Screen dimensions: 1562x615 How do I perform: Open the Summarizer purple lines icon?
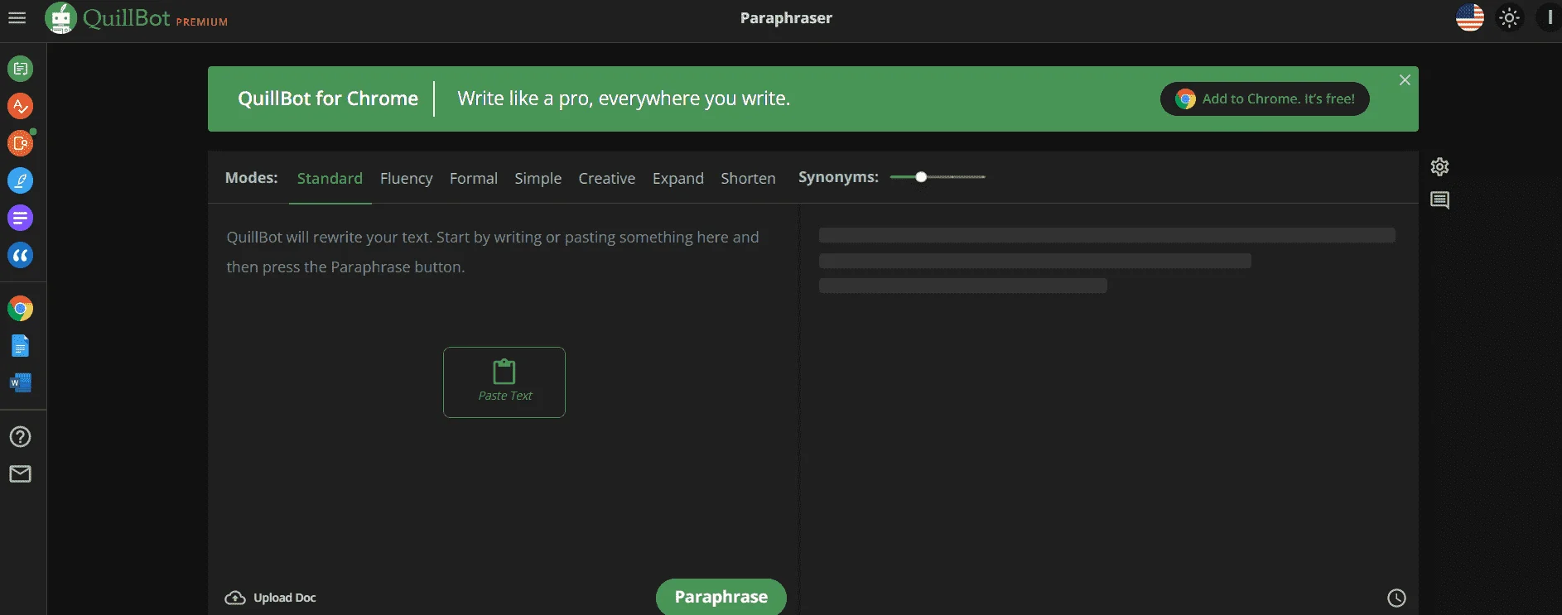pos(21,218)
